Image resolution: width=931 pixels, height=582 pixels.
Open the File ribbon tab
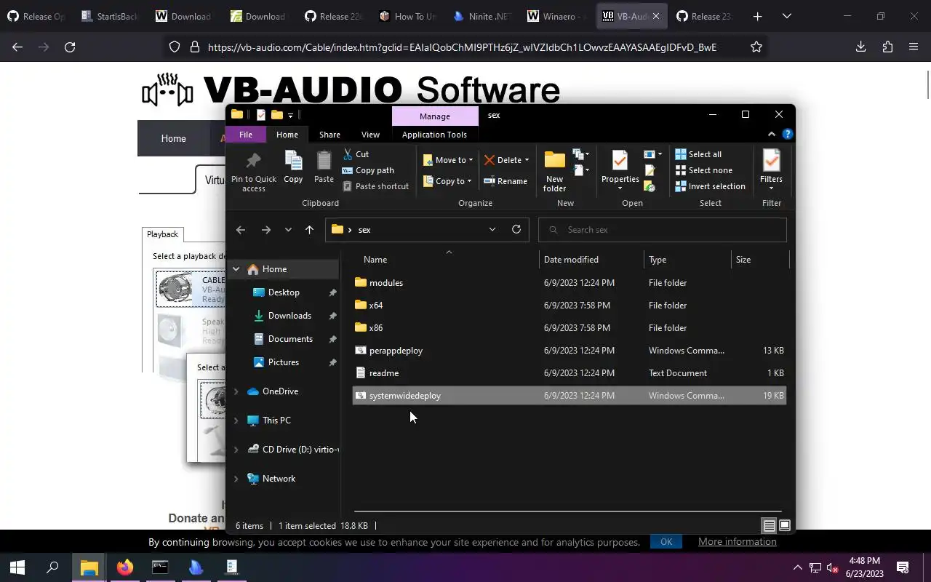point(246,135)
